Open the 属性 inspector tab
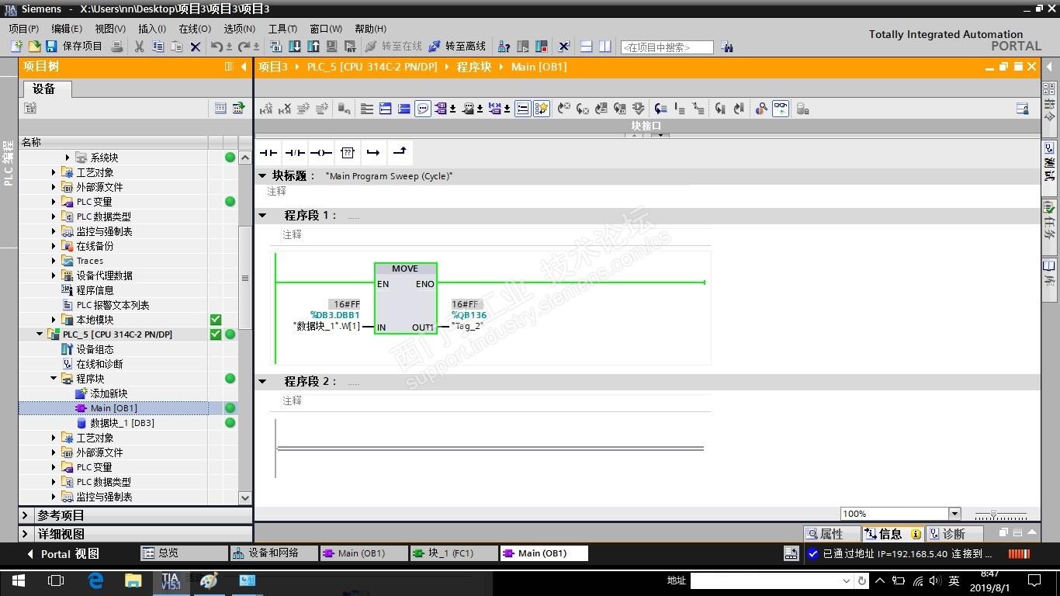This screenshot has height=596, width=1060. 832,534
